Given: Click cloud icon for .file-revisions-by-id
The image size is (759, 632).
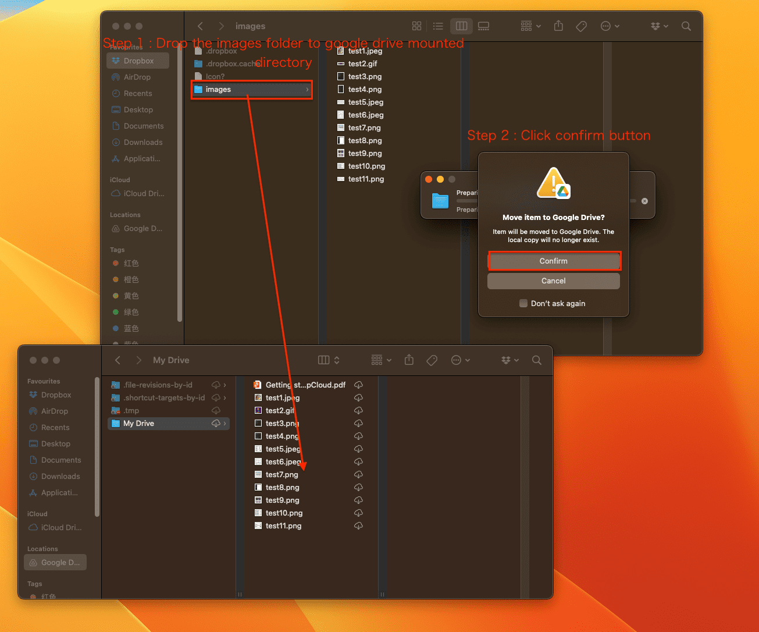Looking at the screenshot, I should [216, 385].
